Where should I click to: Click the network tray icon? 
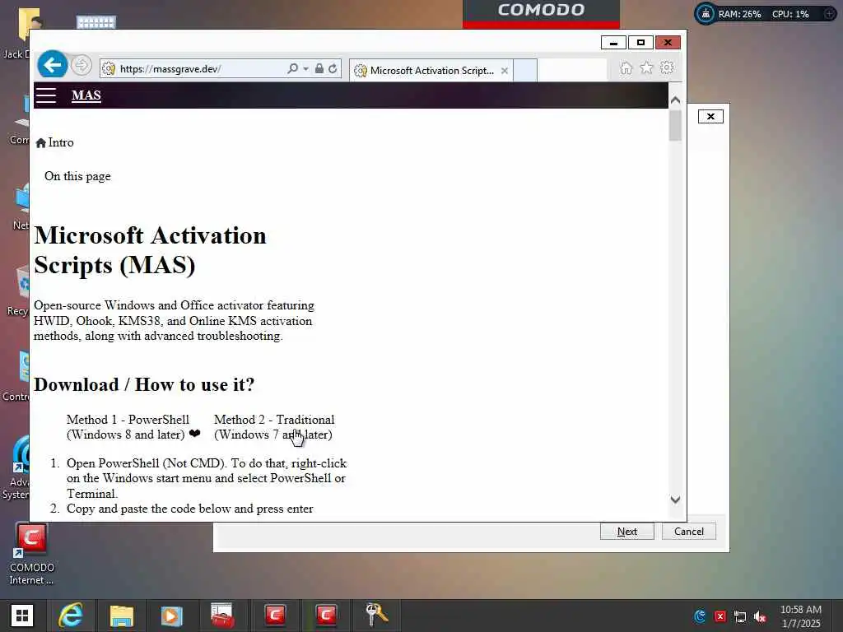740,616
